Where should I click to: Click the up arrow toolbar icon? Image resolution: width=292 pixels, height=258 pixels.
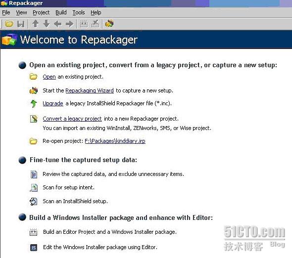point(35,24)
